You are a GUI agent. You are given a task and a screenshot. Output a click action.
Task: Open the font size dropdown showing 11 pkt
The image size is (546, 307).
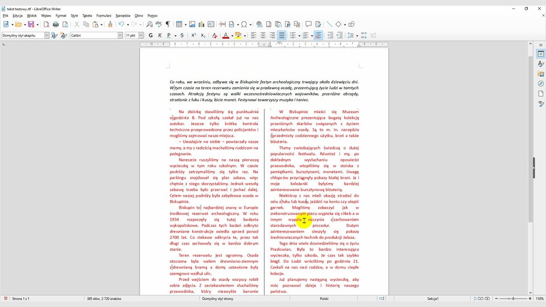pyautogui.click(x=140, y=35)
